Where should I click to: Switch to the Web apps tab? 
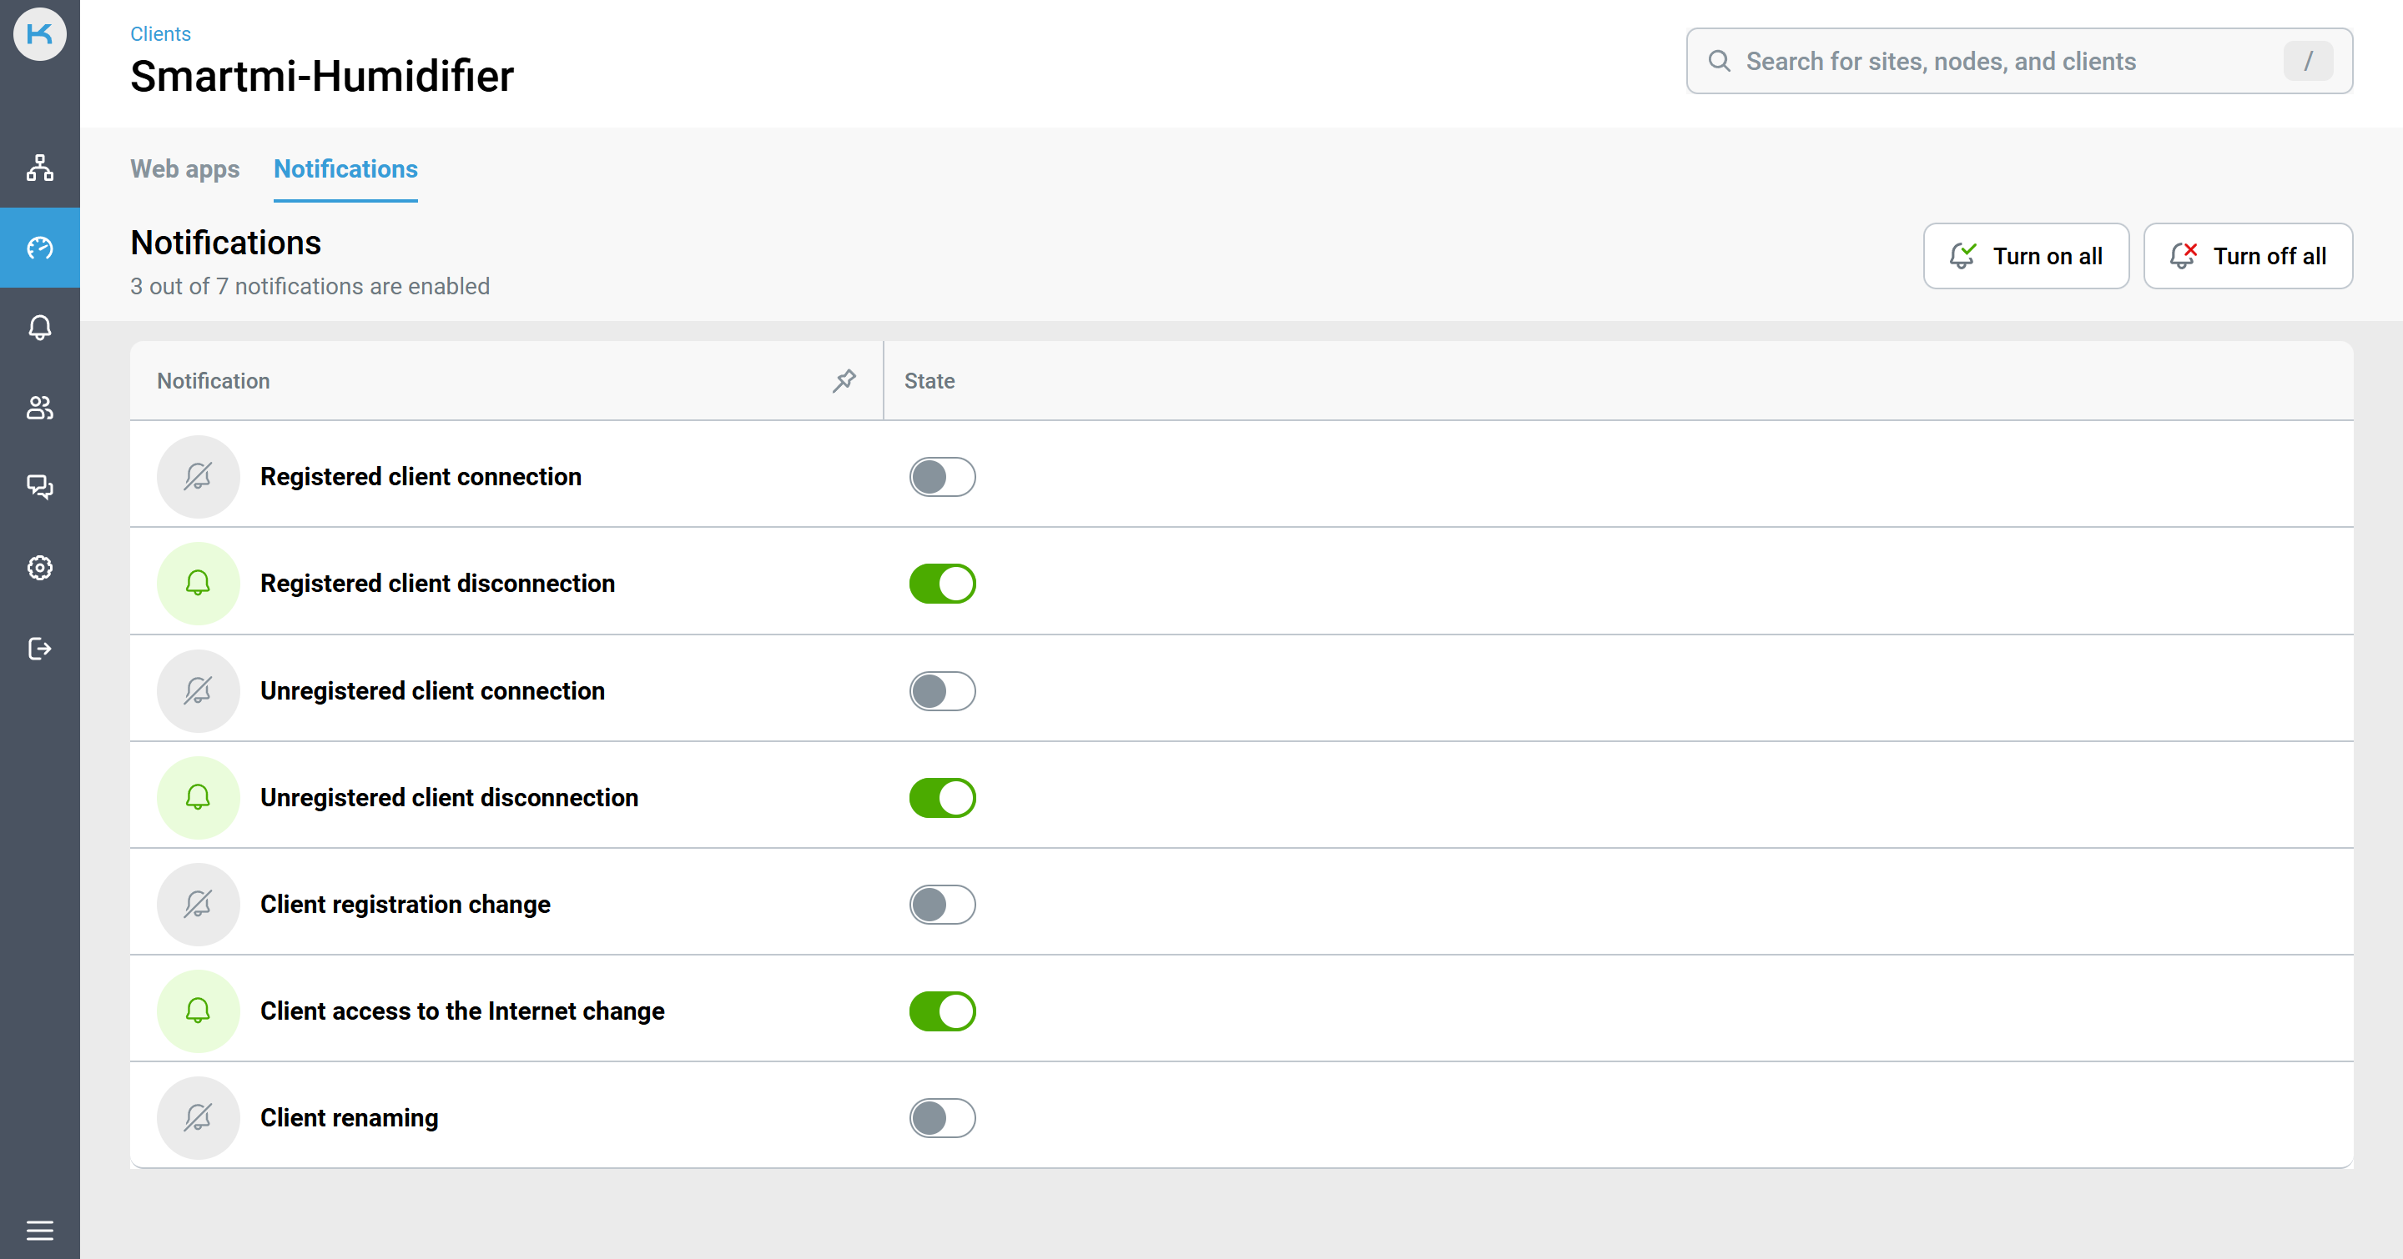(x=184, y=168)
